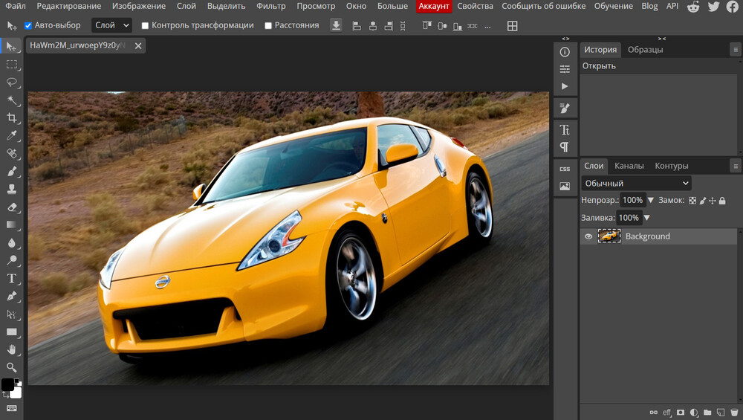Disable the Авто-выбор checkbox
Screen dimensions: 743x420
[28, 25]
